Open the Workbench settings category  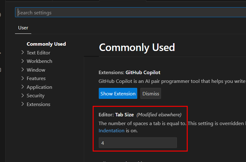(x=39, y=61)
